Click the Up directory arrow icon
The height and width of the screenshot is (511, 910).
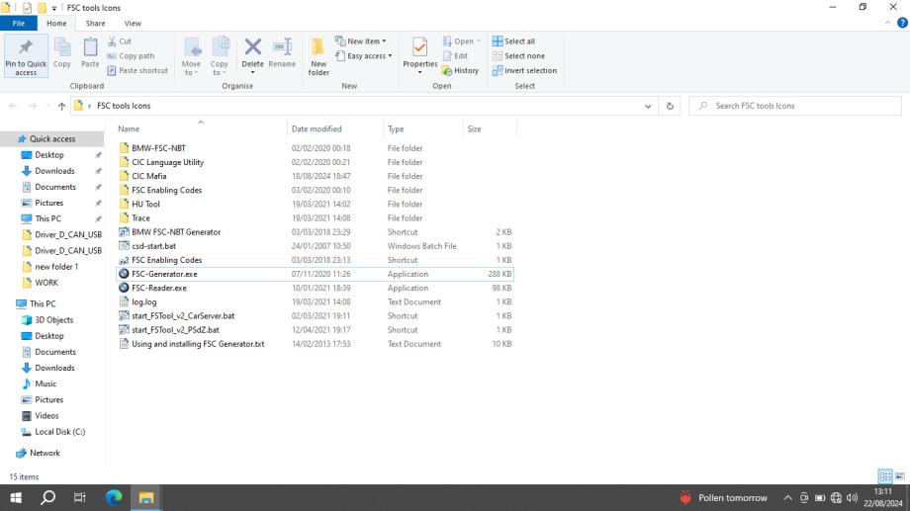click(x=61, y=106)
